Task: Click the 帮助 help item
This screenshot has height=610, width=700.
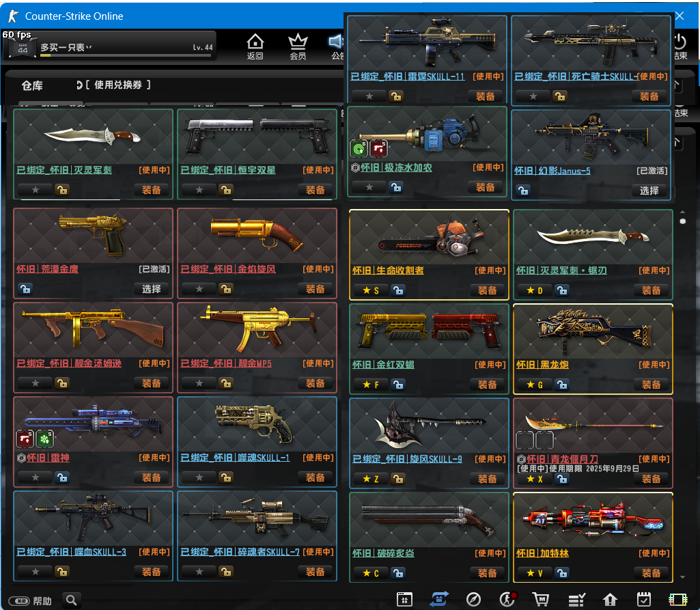Action: click(x=42, y=601)
